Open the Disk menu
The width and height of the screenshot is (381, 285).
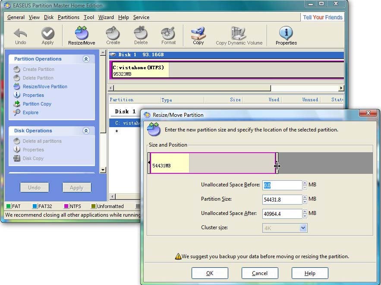click(49, 17)
